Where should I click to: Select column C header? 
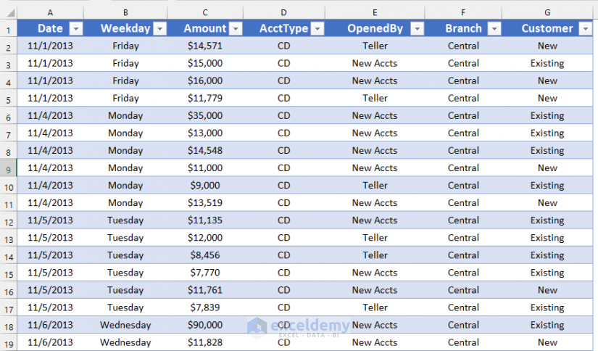click(x=205, y=12)
